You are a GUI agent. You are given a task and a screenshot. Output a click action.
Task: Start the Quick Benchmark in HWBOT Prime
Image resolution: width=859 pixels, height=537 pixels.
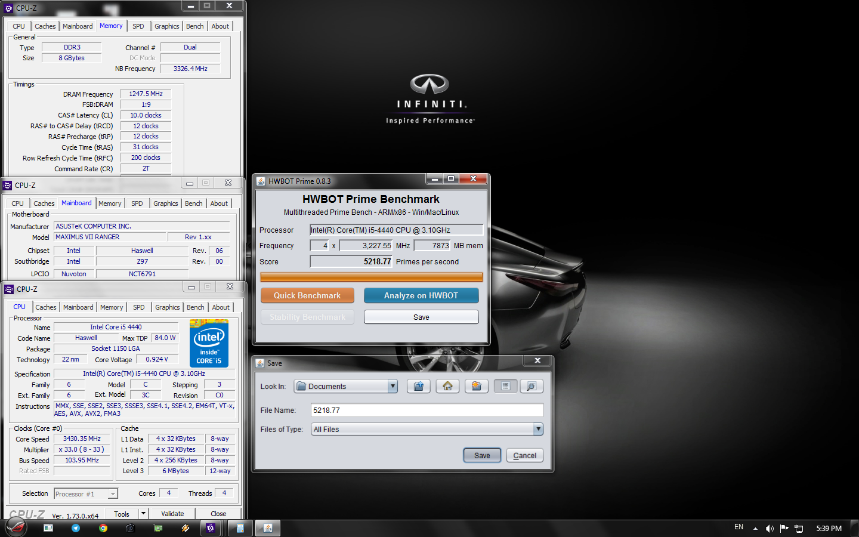tap(307, 295)
